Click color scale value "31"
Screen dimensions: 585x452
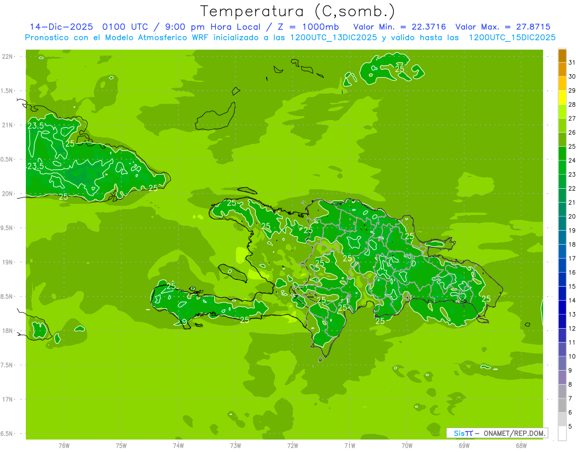[x=572, y=62]
